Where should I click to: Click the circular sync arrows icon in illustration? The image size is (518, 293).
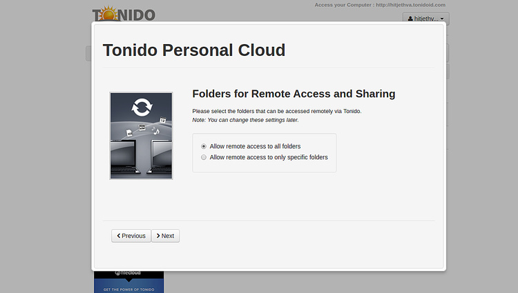(x=142, y=107)
